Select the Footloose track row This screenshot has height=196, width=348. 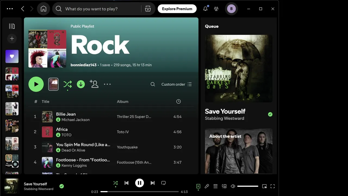click(111, 162)
